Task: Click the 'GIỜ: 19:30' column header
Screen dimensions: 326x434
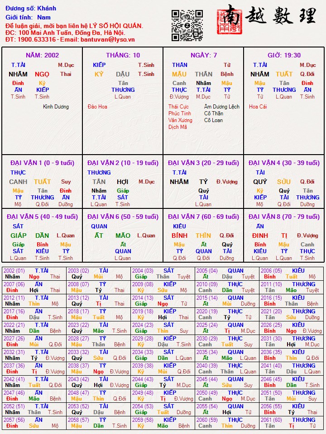Action: pyautogui.click(x=284, y=55)
